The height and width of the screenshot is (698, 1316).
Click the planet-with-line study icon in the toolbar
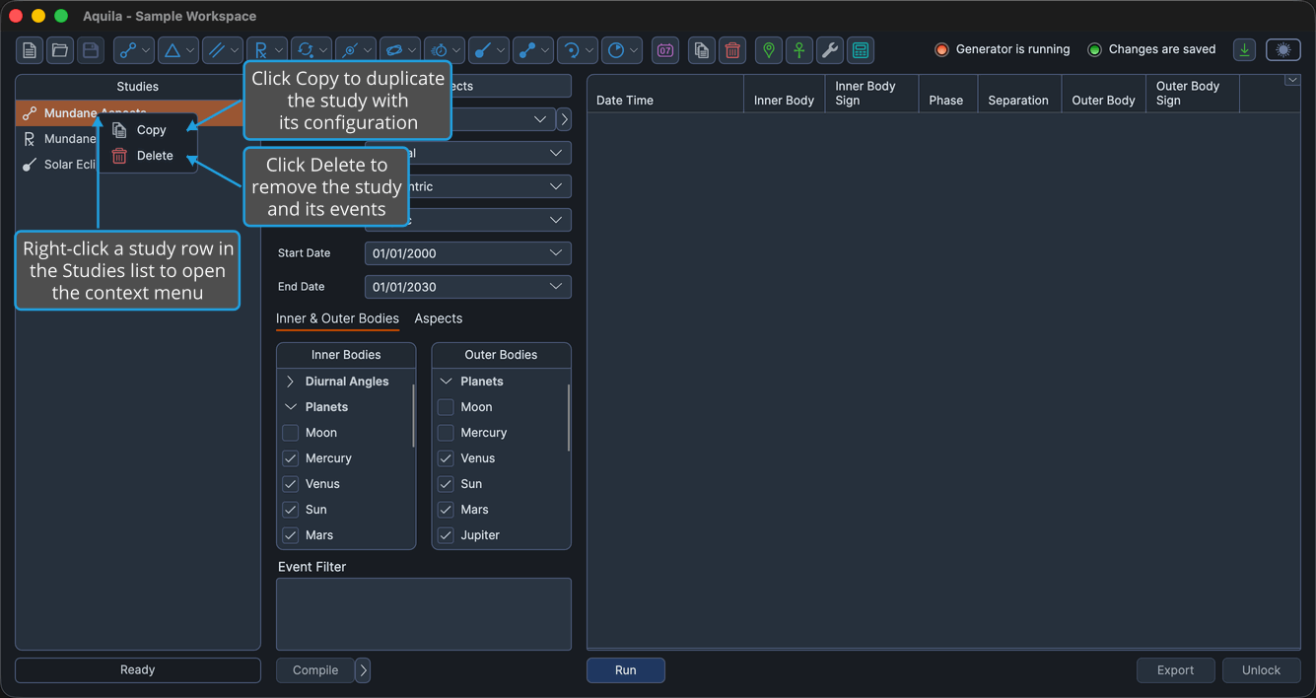349,50
